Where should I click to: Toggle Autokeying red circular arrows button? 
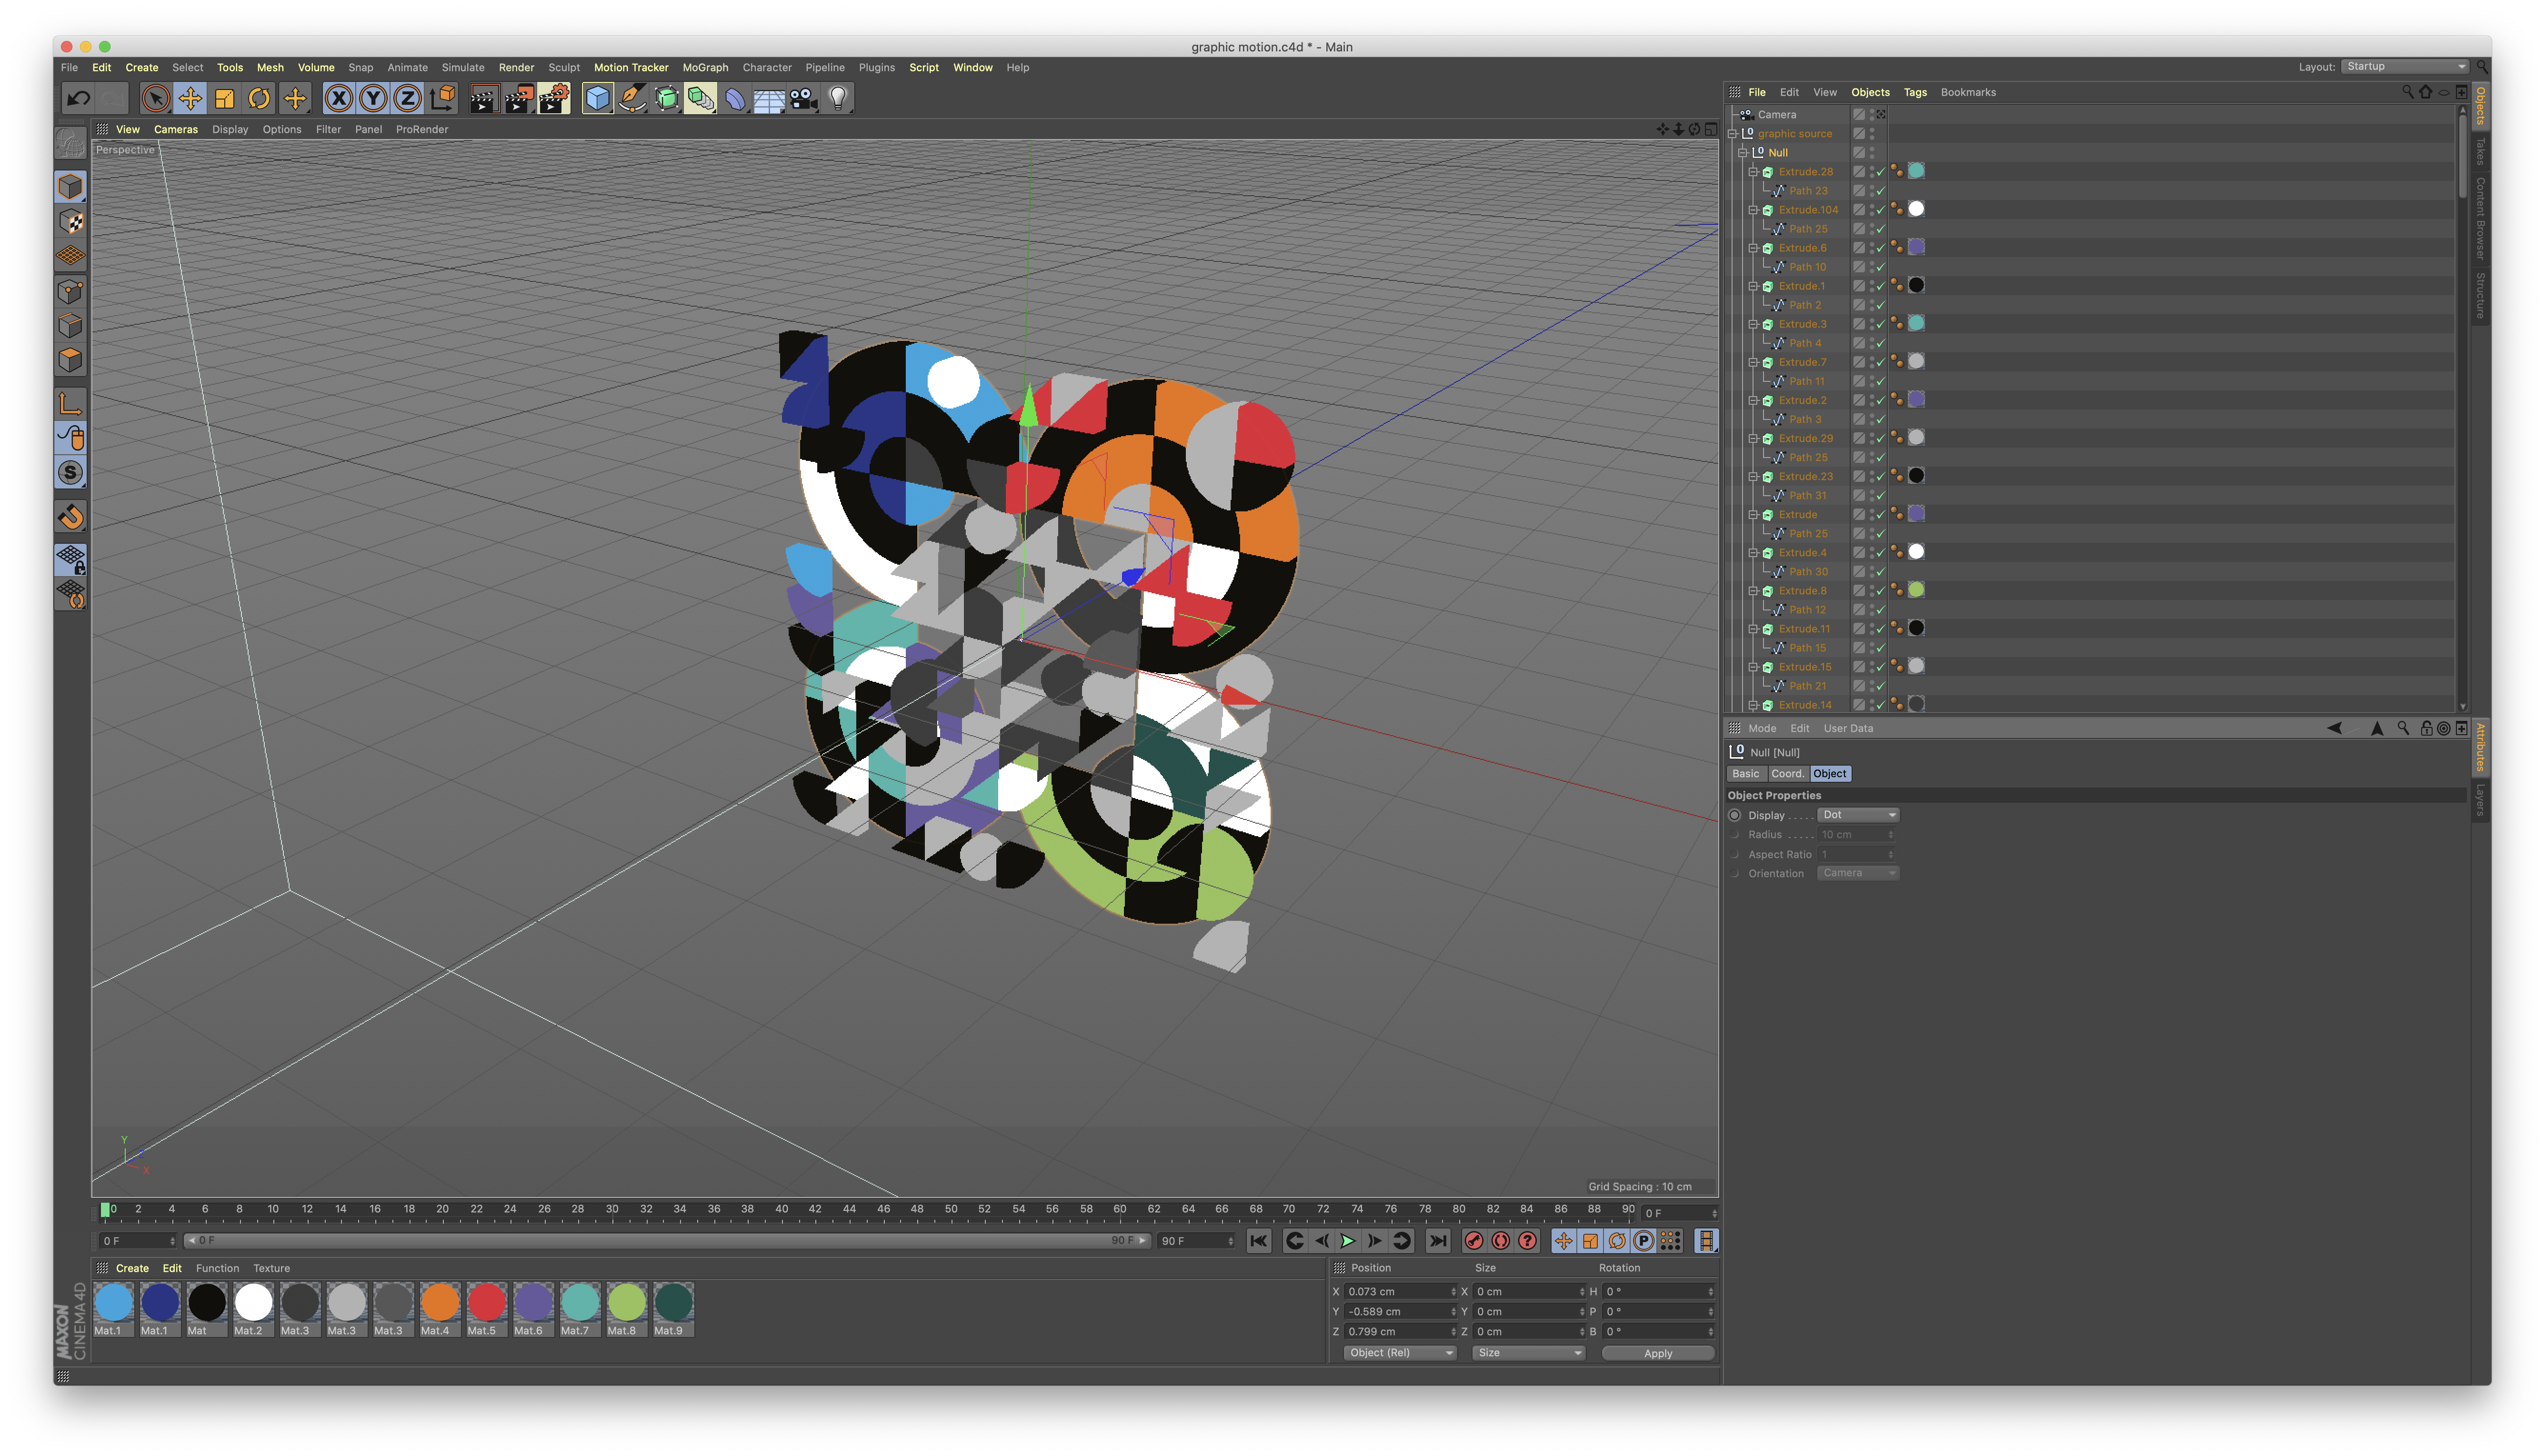1501,1241
